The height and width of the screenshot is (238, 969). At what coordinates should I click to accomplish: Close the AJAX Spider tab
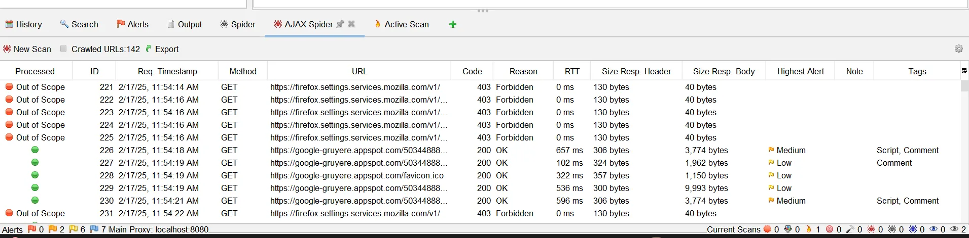click(351, 24)
